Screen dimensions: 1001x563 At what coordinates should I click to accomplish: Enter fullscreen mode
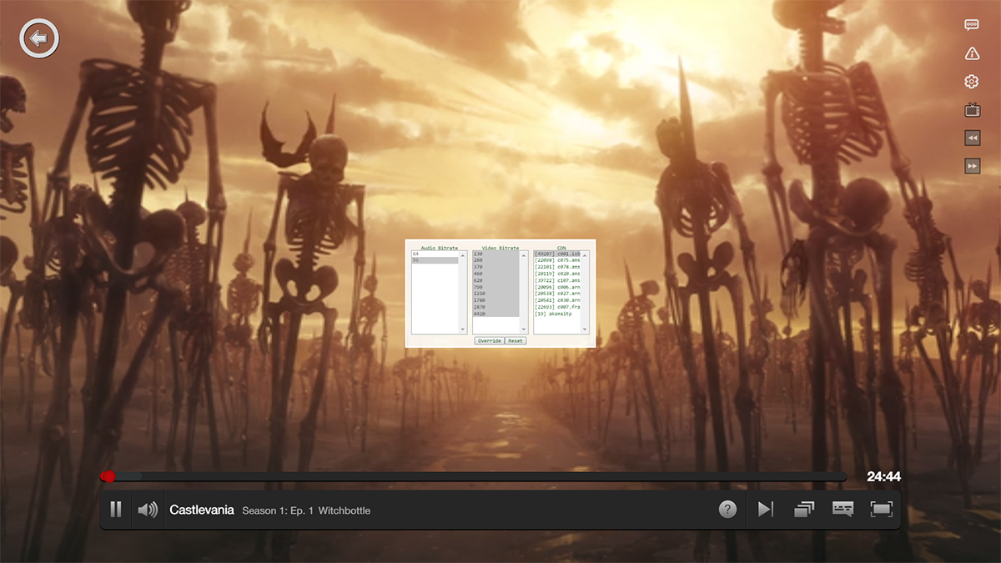(x=881, y=510)
